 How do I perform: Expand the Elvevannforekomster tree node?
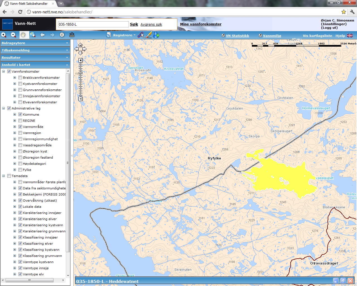[x=15, y=102]
